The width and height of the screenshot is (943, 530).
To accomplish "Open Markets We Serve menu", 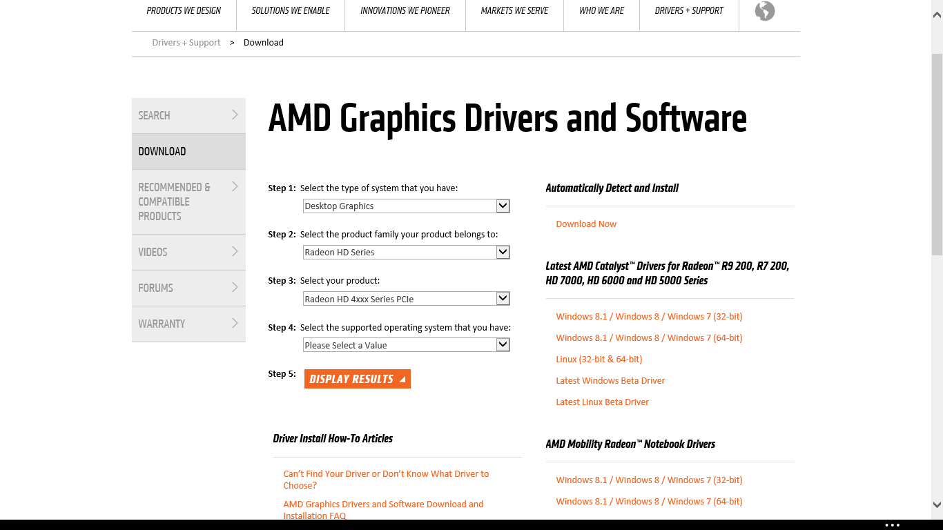I will [x=514, y=11].
